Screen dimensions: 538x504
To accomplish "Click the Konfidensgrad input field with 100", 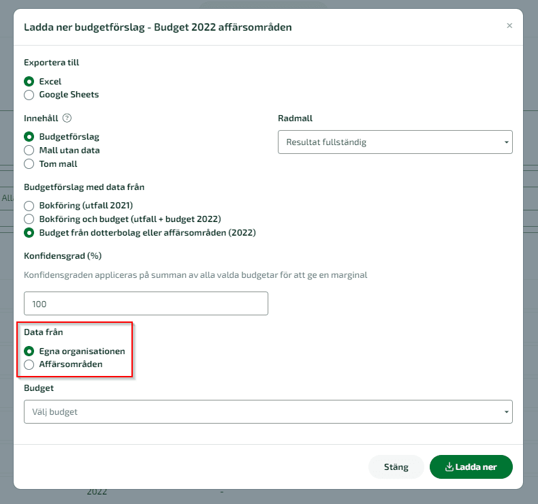I will point(146,304).
